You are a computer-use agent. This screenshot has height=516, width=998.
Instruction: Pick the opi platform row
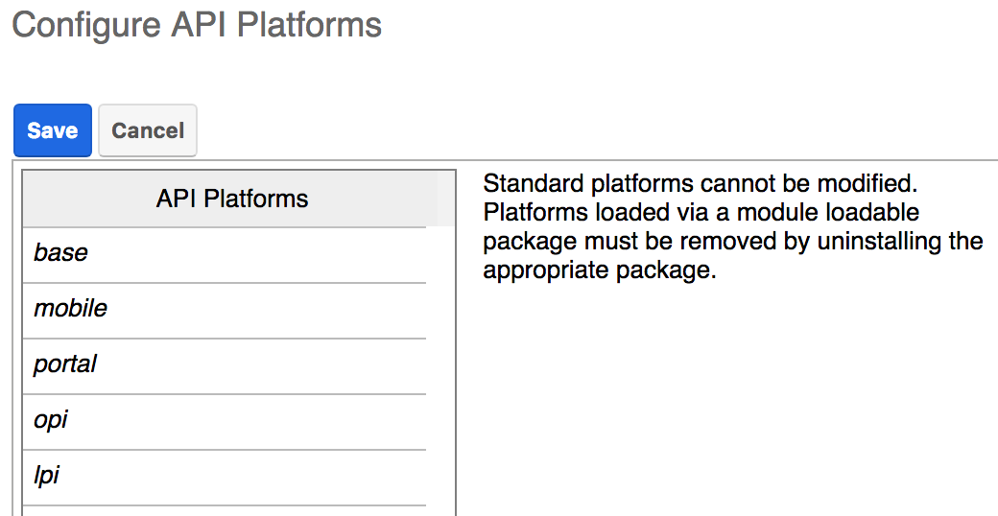[x=224, y=421]
